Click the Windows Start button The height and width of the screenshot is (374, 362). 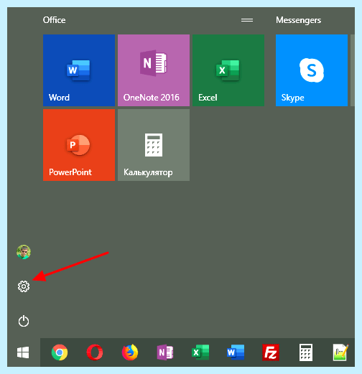pyautogui.click(x=23, y=352)
